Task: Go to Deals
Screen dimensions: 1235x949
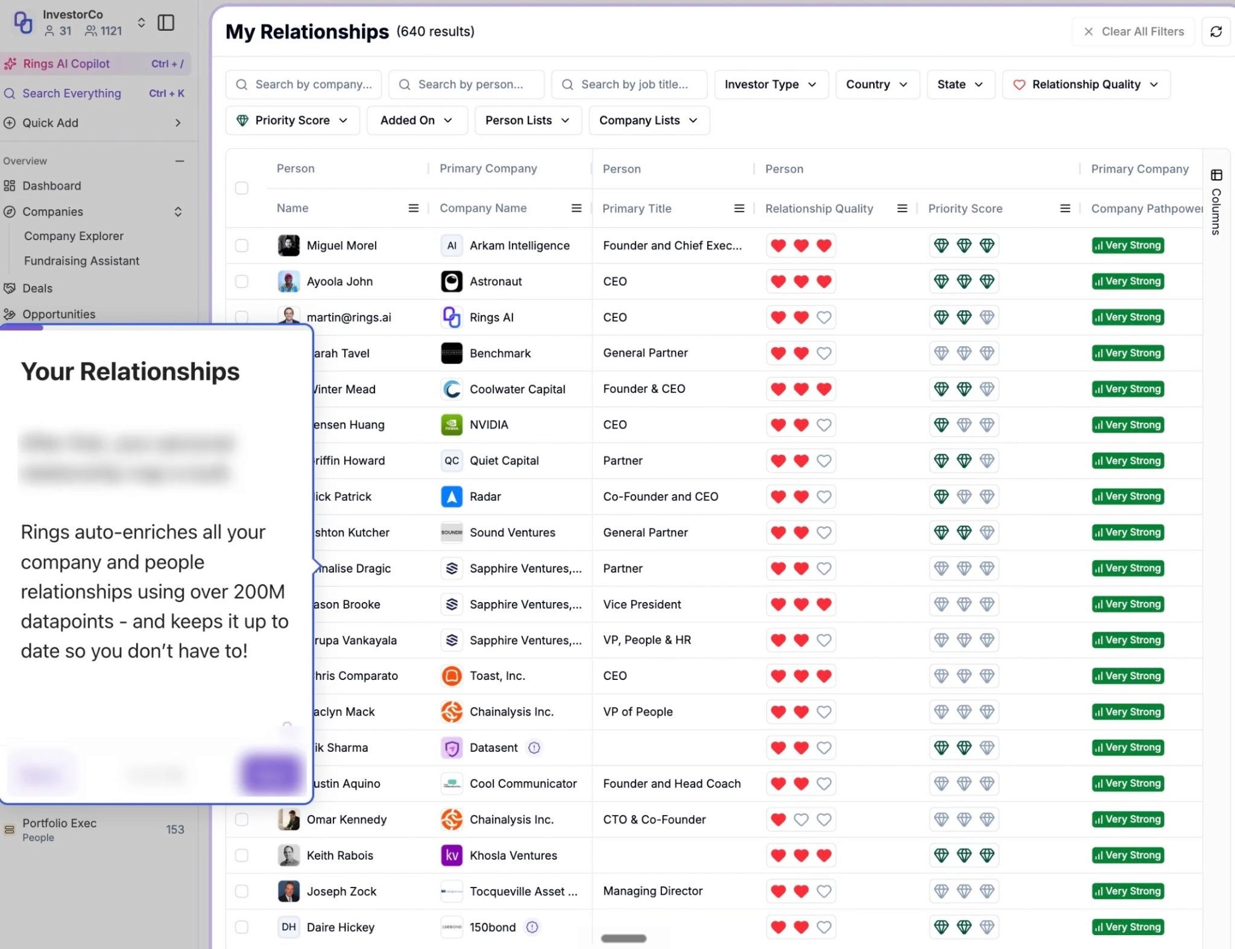Action: click(37, 288)
